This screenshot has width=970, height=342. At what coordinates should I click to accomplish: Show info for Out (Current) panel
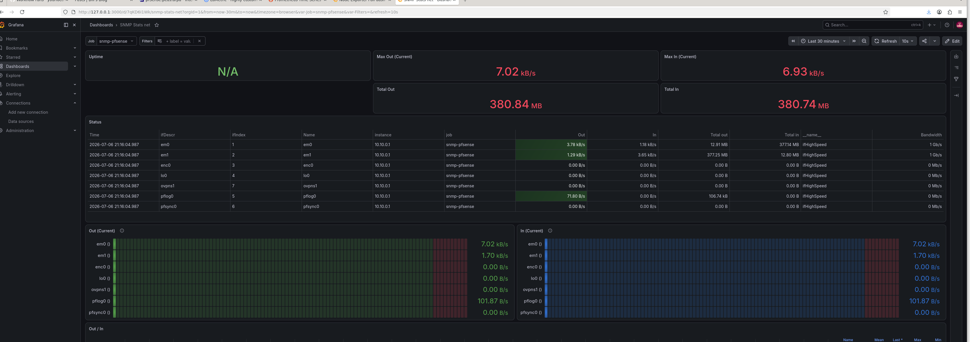pos(122,231)
